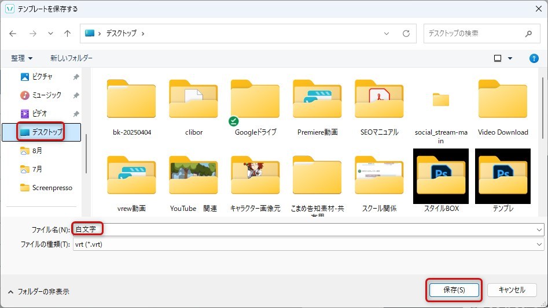The image size is (548, 308).
Task: Select the テンプレ folder
Action: (x=503, y=181)
